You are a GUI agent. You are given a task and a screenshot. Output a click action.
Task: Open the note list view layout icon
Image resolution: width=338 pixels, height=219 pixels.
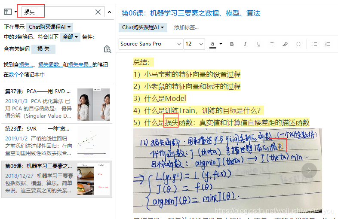[x=8, y=12]
